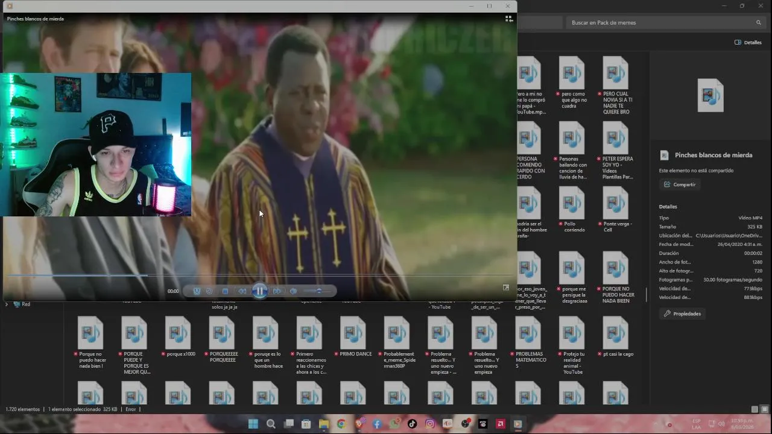This screenshot has width=772, height=434.
Task: Mute the Media Player volume
Action: 293,291
